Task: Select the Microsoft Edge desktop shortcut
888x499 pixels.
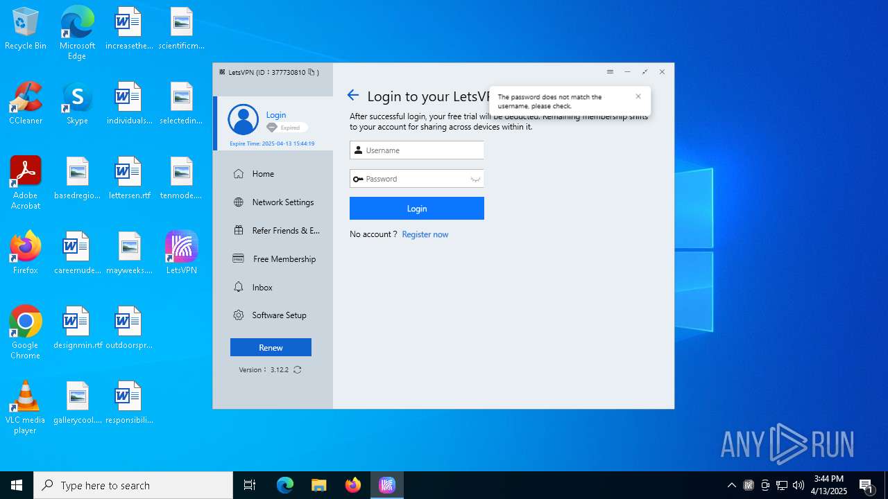Action: (x=77, y=33)
